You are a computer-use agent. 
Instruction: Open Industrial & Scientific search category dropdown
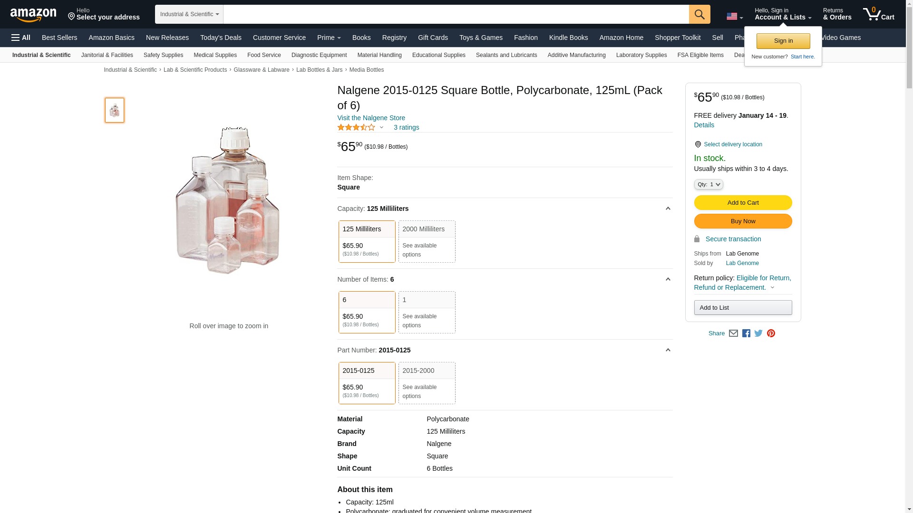189,14
